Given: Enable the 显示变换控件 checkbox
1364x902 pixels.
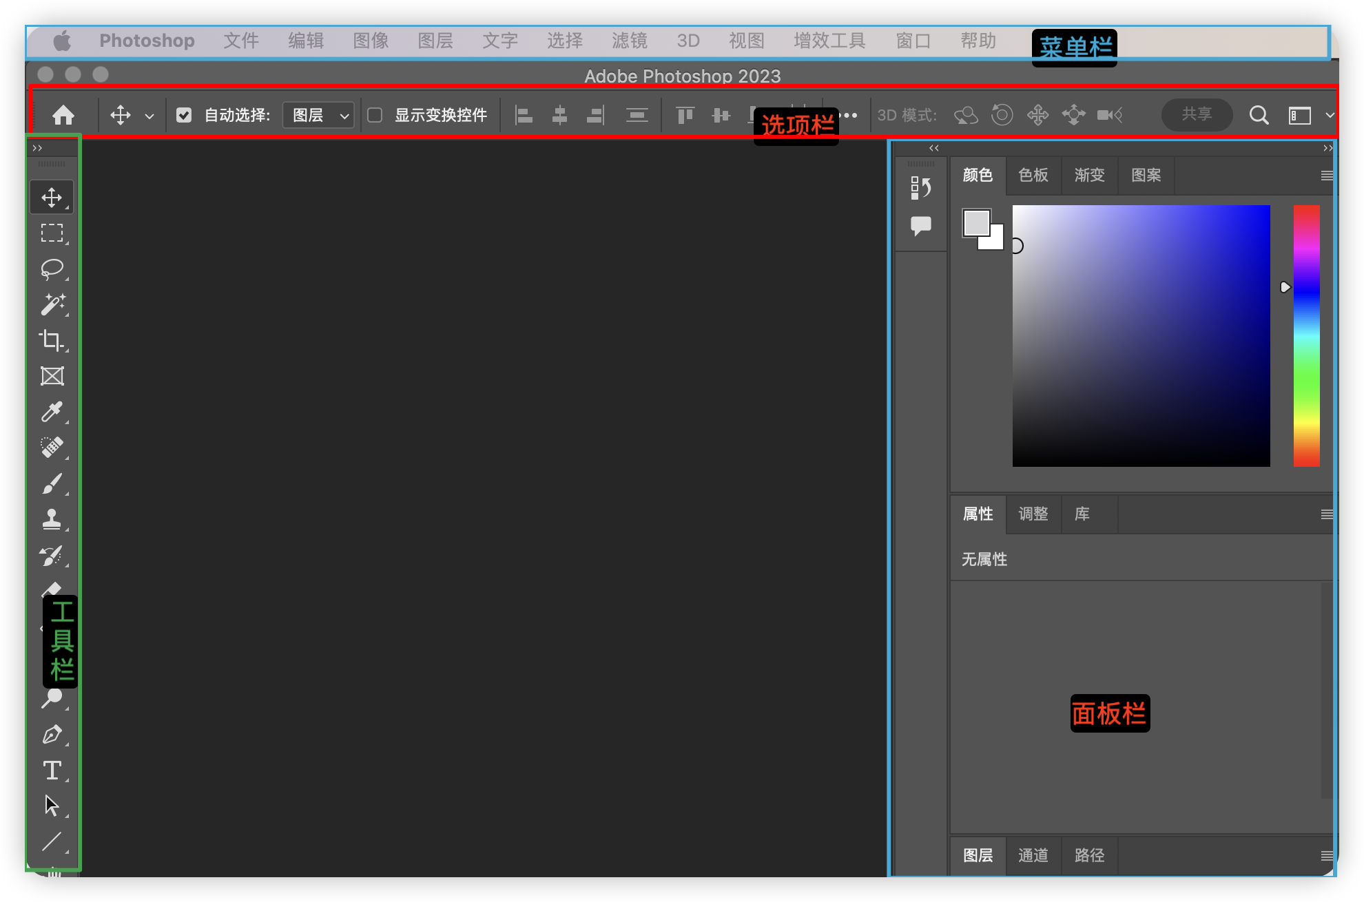Looking at the screenshot, I should click(375, 115).
